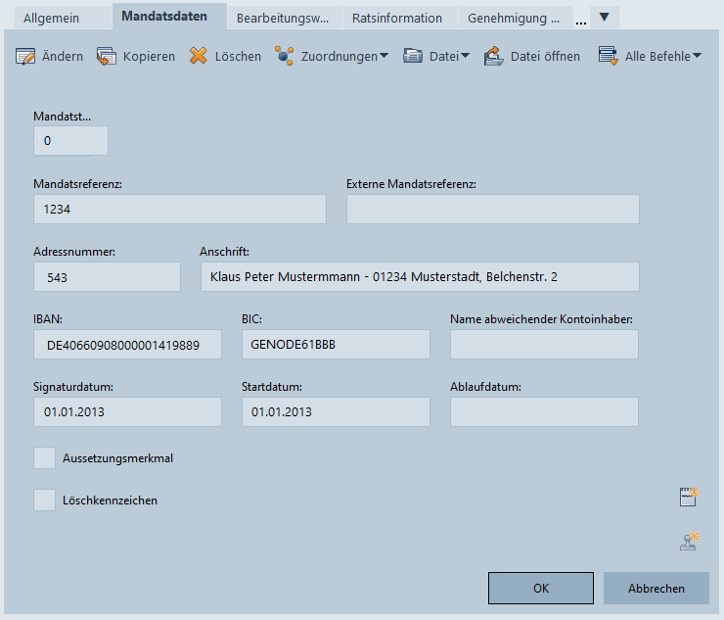Image resolution: width=724 pixels, height=620 pixels.
Task: Click the Kopieren copy icon
Action: 107,56
